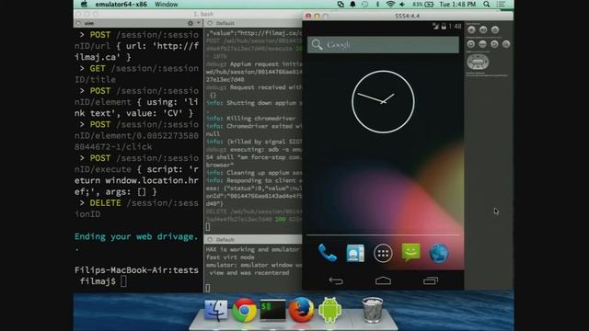Click the Android emulator Dock icon
The width and height of the screenshot is (589, 331).
[329, 310]
